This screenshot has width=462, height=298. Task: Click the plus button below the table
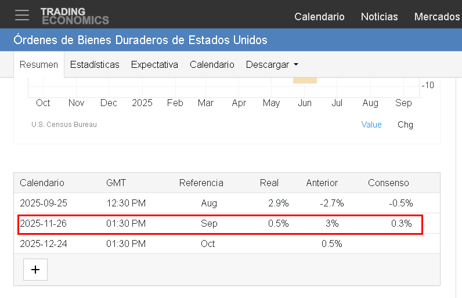pyautogui.click(x=35, y=270)
